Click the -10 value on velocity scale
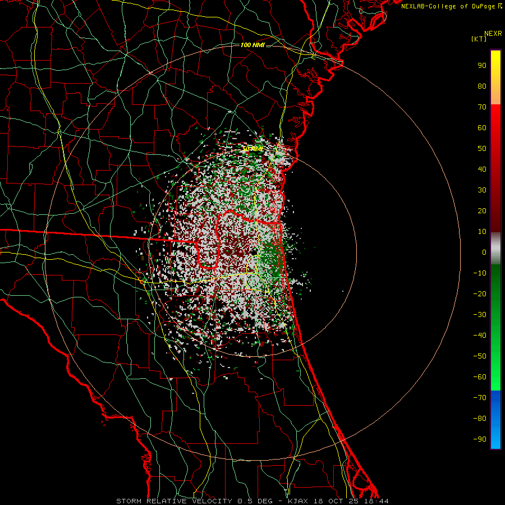 click(x=480, y=273)
